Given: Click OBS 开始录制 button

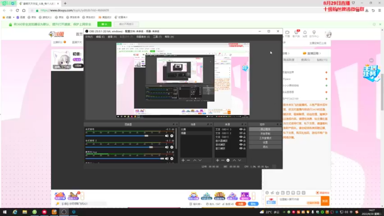Looking at the screenshot, I should 265,134.
